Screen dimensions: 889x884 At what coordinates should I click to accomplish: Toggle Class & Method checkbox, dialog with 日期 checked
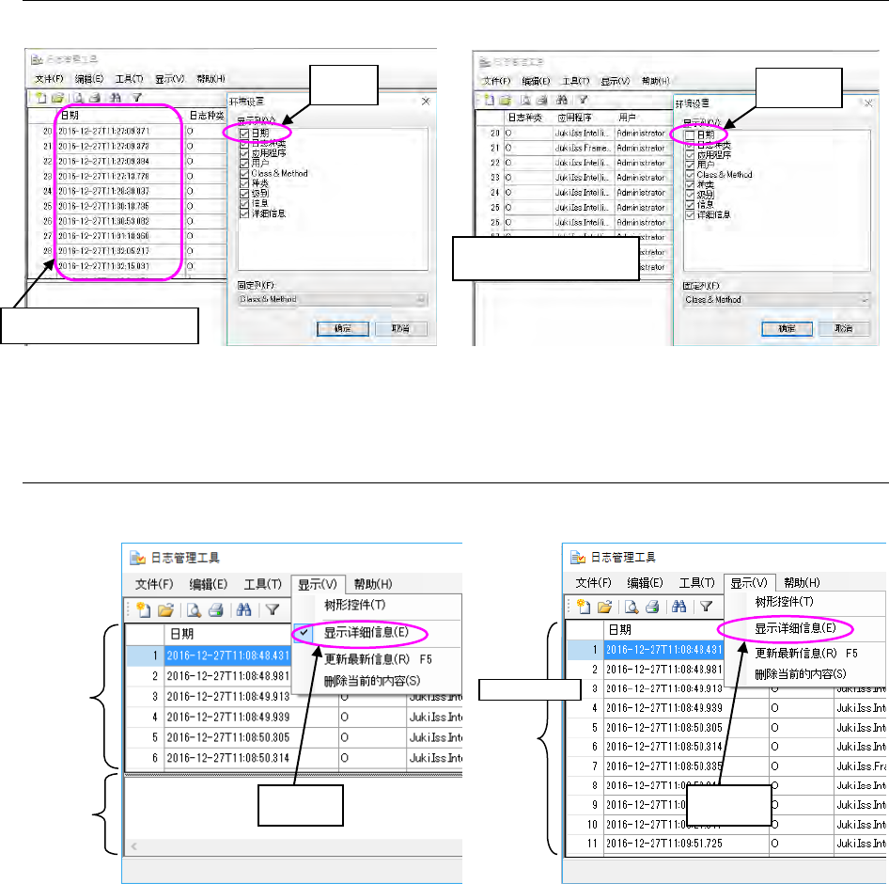click(x=244, y=174)
